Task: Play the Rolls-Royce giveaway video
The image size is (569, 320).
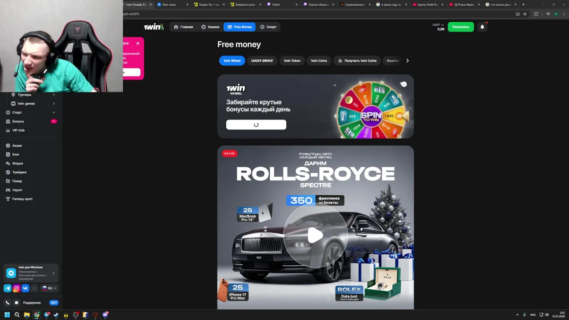Action: click(315, 236)
